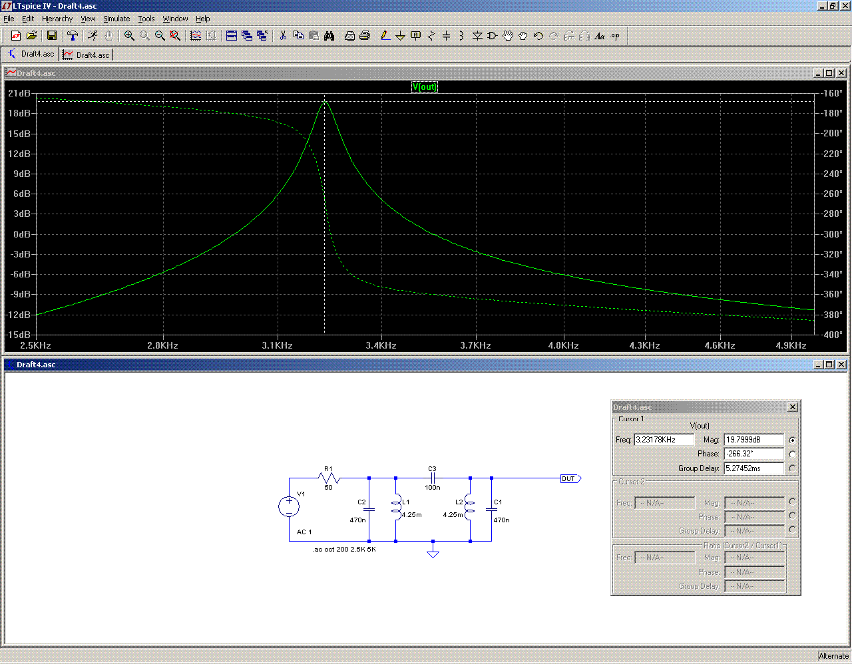Viewport: 852px width, 664px height.
Task: Click the OUT net label in schematic
Action: pos(569,478)
